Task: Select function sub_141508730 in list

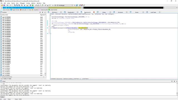Action: point(6,54)
